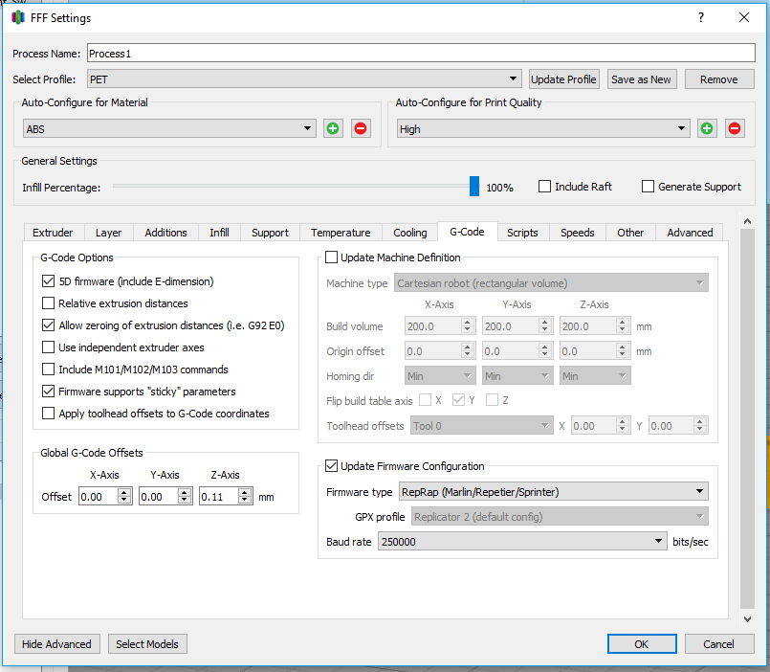Increase Z-Axis global offset with up arrow
Image resolution: width=770 pixels, height=672 pixels.
pyautogui.click(x=245, y=492)
